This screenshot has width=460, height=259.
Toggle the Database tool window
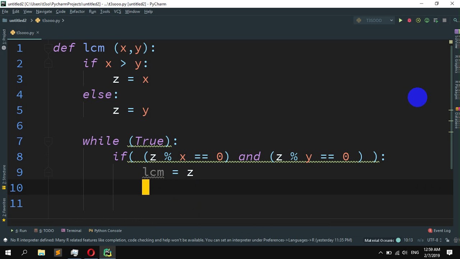point(457,118)
